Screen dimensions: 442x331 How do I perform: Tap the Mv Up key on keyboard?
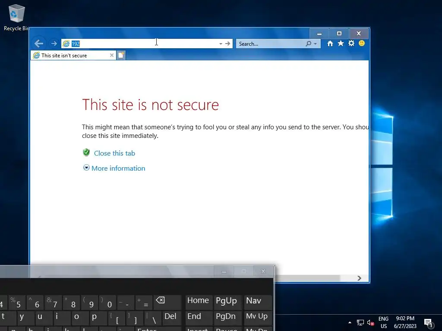pyautogui.click(x=258, y=318)
